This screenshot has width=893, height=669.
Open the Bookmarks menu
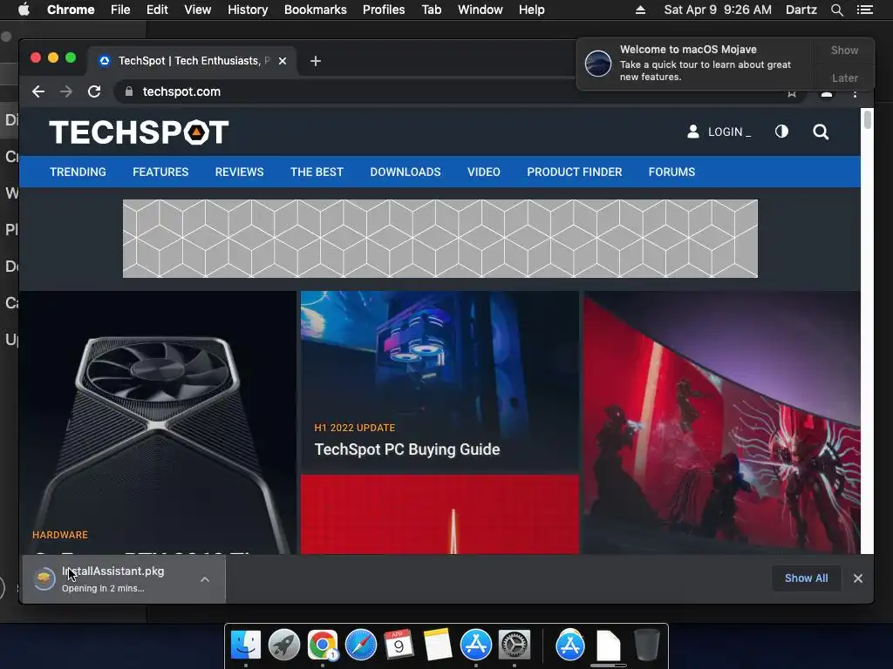click(x=316, y=10)
